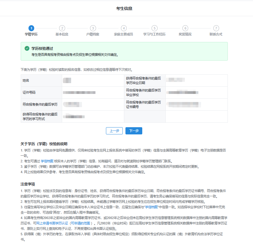This screenshot has height=246, width=253.
Task: Click 获得符合报考条件的最后学历的学习形式 label
Action: coord(40,116)
